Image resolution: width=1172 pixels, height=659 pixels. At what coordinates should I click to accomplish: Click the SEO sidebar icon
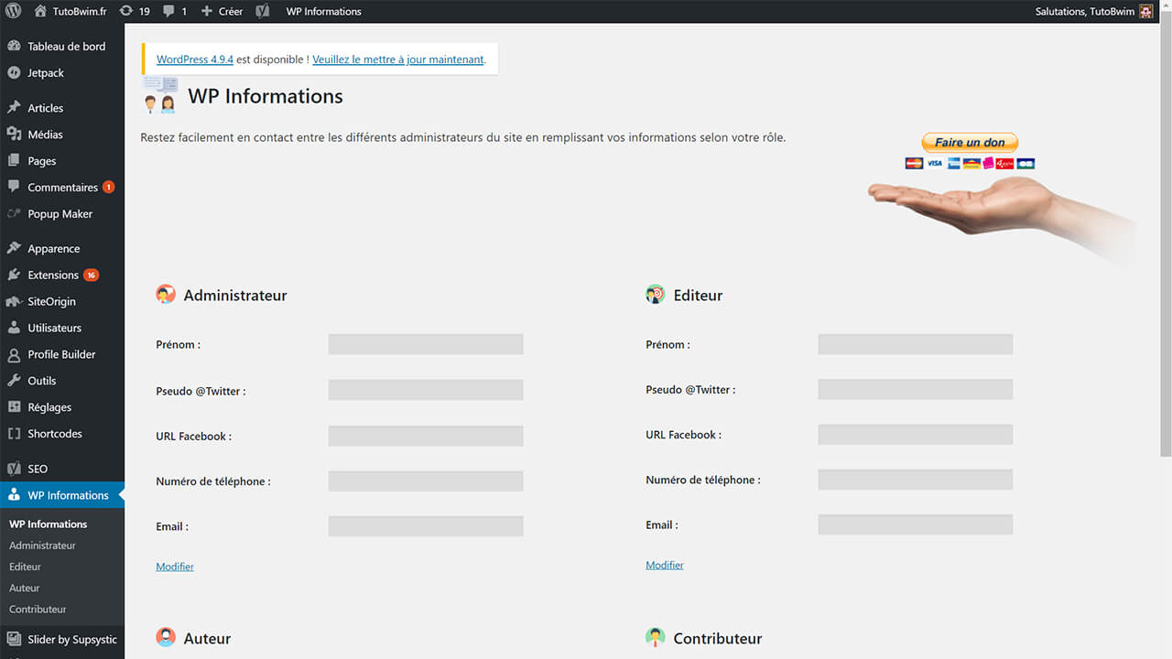pyautogui.click(x=14, y=469)
